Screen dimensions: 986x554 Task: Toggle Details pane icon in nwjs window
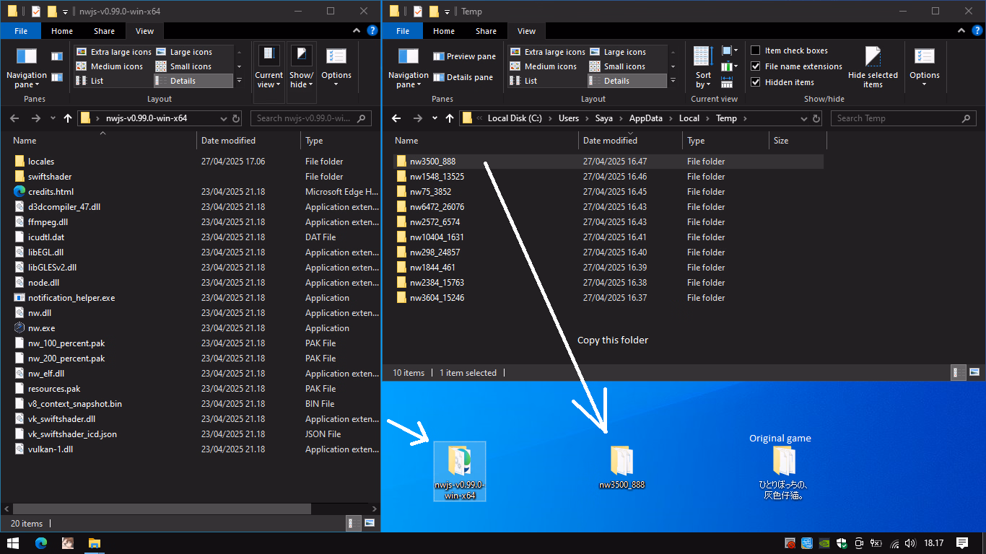tap(57, 77)
